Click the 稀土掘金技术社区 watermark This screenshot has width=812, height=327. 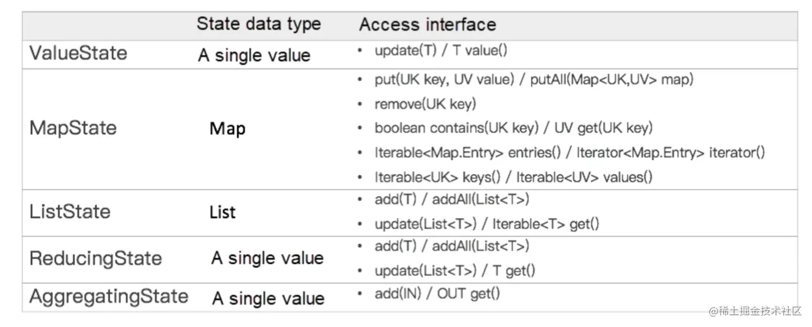(754, 311)
